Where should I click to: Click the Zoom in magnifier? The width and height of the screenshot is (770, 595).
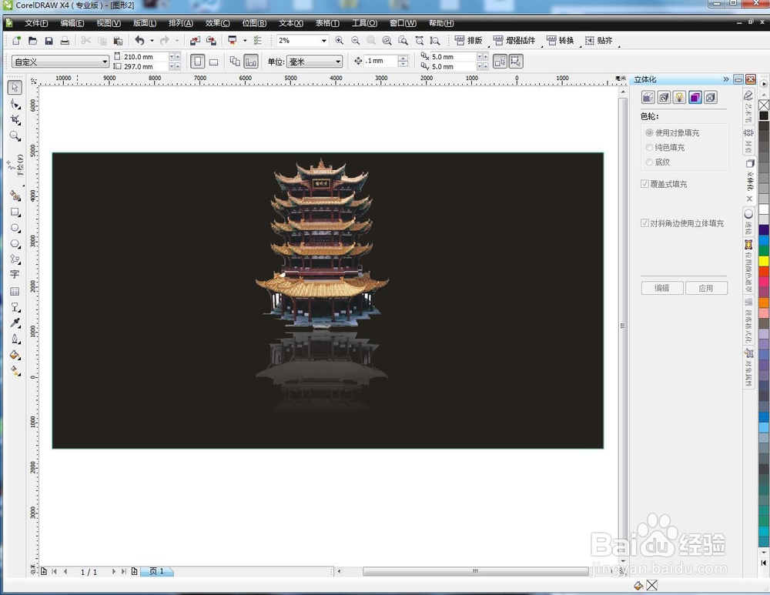pos(340,40)
